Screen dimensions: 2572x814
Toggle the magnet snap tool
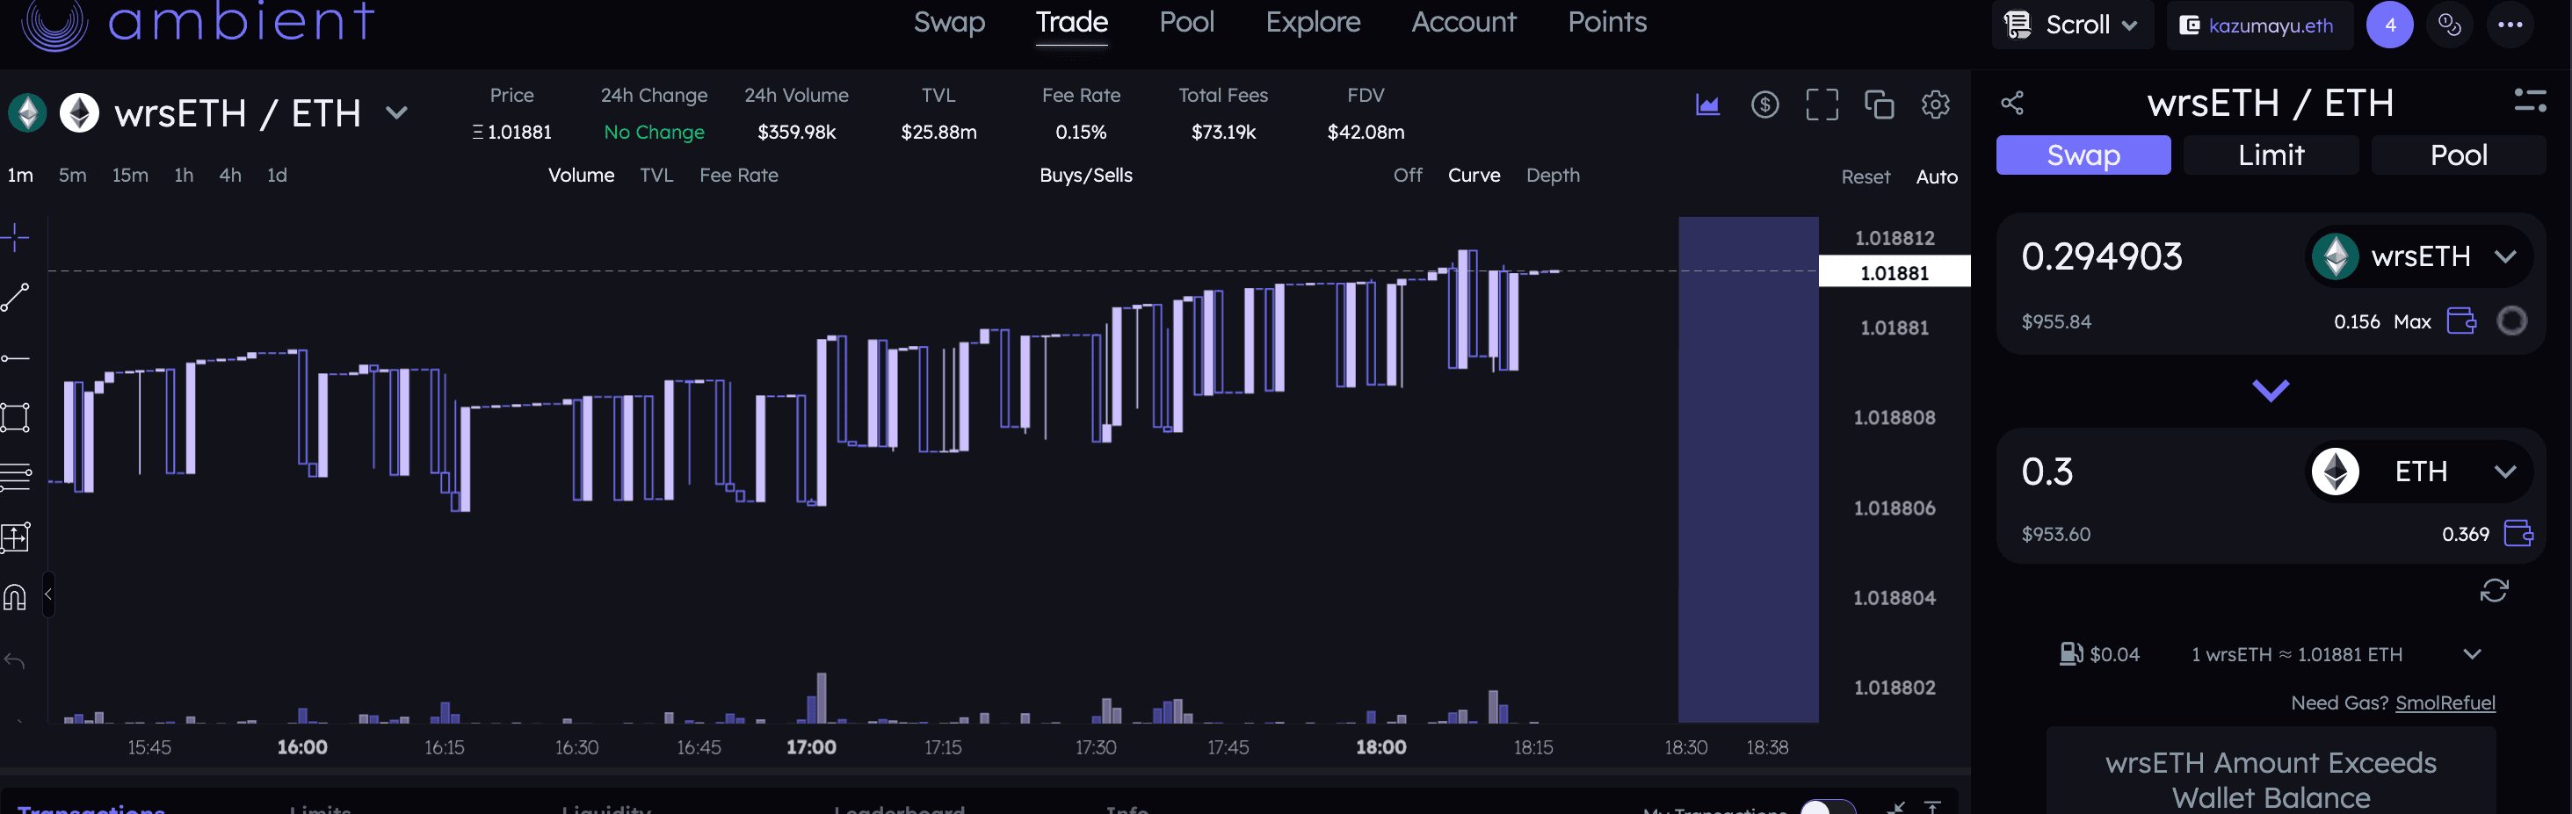pyautogui.click(x=15, y=596)
